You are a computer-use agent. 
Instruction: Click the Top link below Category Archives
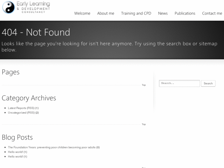pyautogui.click(x=144, y=125)
